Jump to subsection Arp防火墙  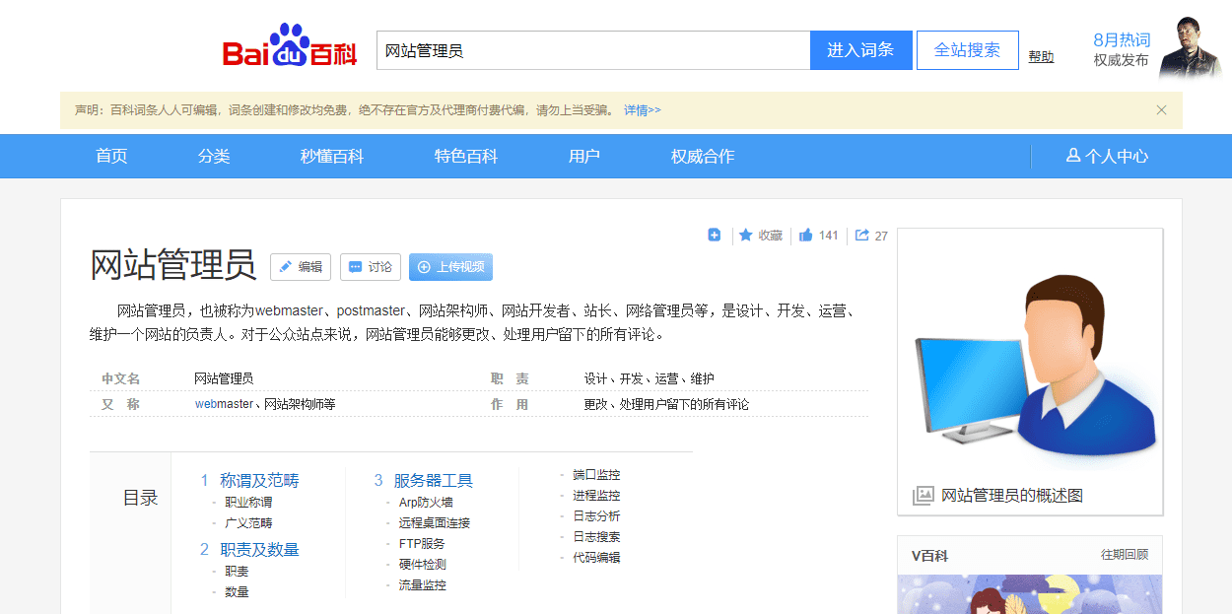click(x=426, y=503)
